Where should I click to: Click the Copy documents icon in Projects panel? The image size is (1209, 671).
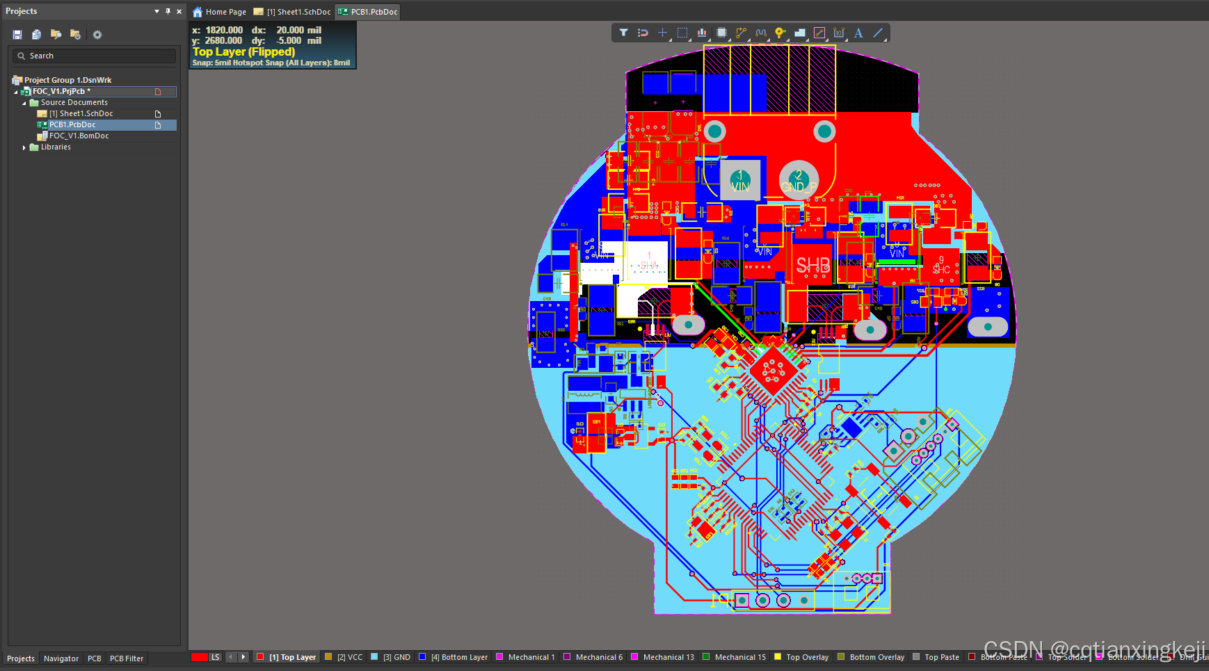pos(36,35)
